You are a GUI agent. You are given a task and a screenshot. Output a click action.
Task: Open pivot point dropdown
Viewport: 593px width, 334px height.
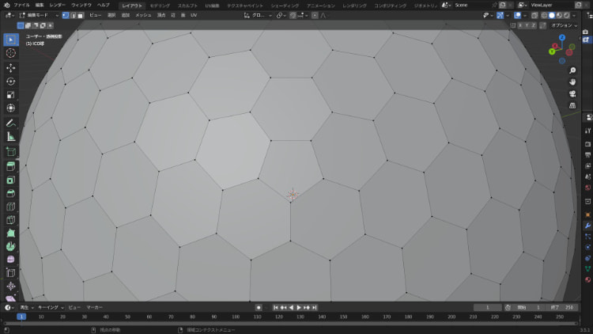[x=281, y=15]
